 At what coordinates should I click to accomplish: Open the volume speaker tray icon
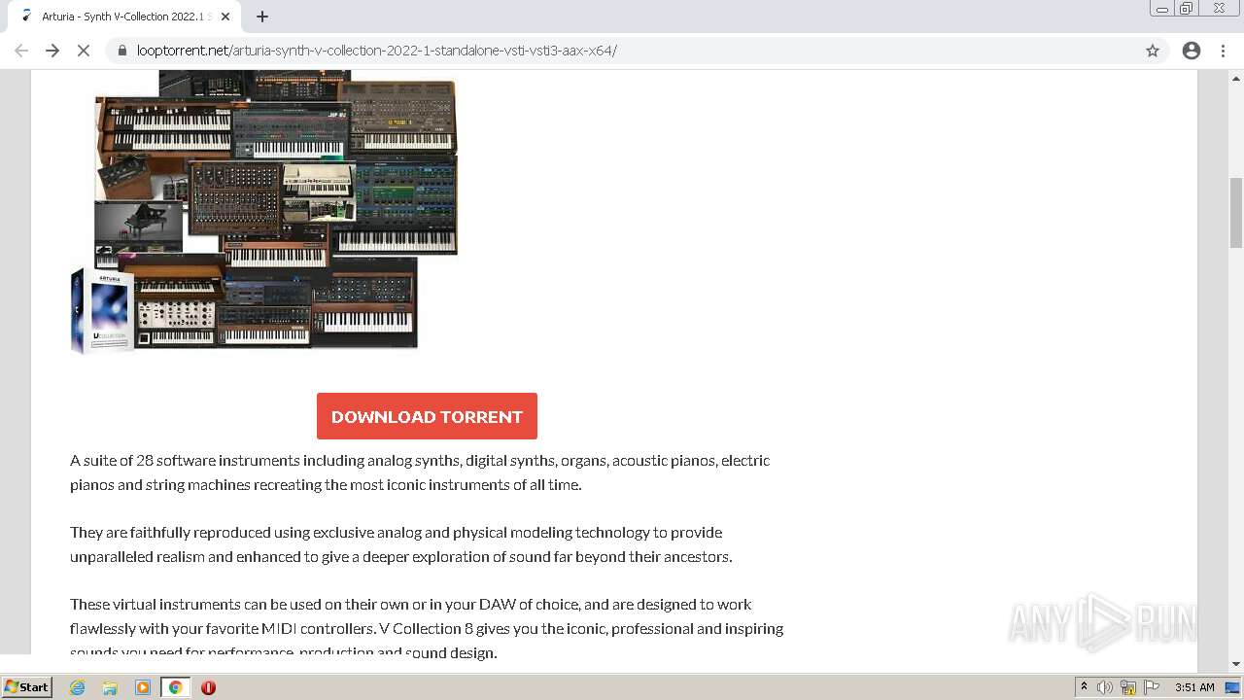(1105, 687)
